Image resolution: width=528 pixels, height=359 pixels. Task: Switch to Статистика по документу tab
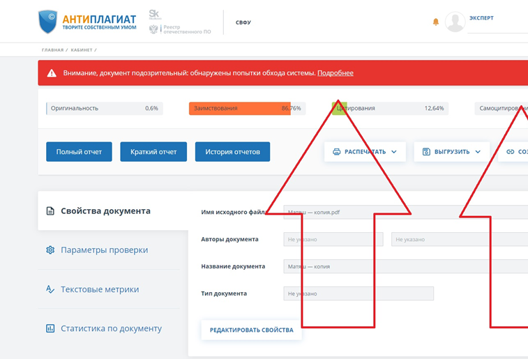[109, 328]
